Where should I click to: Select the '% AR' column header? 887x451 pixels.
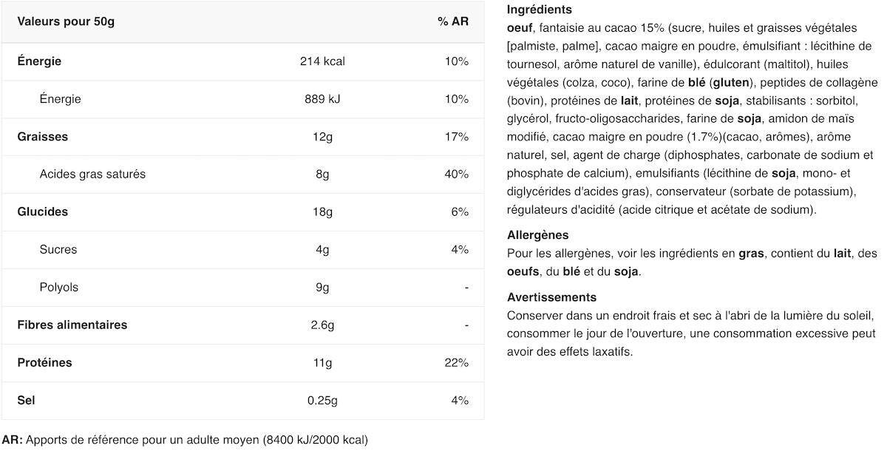click(x=452, y=21)
